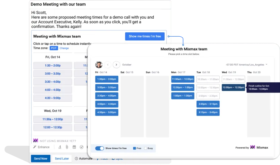Screen dimensions: 280x165
Task: Click busy Tue 2:00pm – 2:30pm slot
Action: click(208, 96)
